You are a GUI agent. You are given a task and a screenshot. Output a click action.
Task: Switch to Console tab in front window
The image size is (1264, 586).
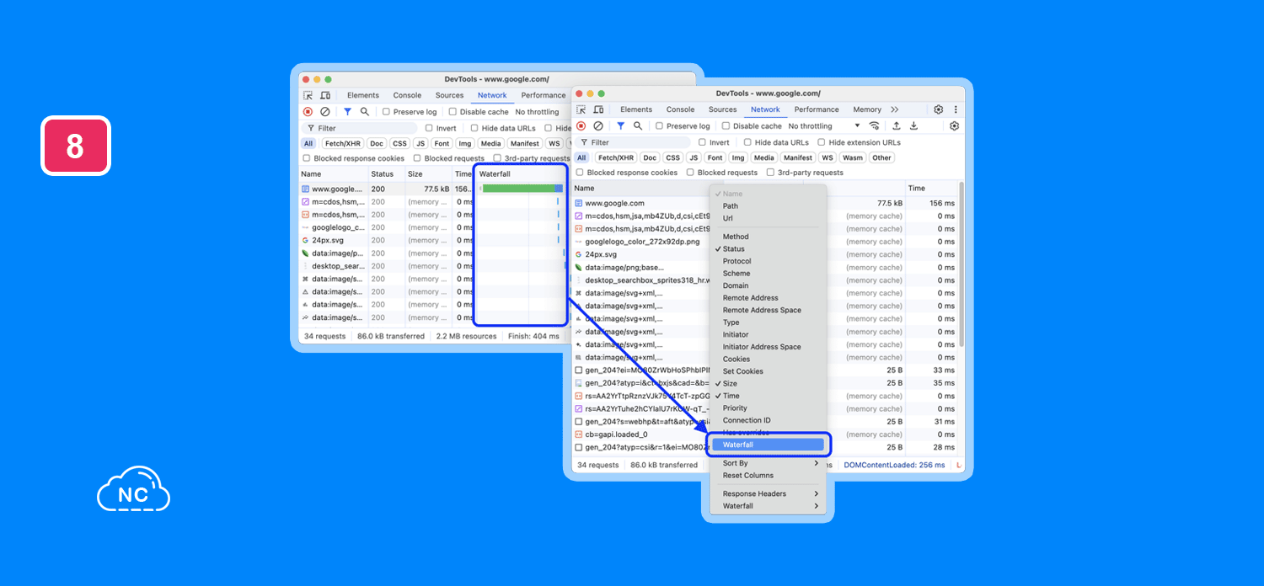(x=681, y=109)
